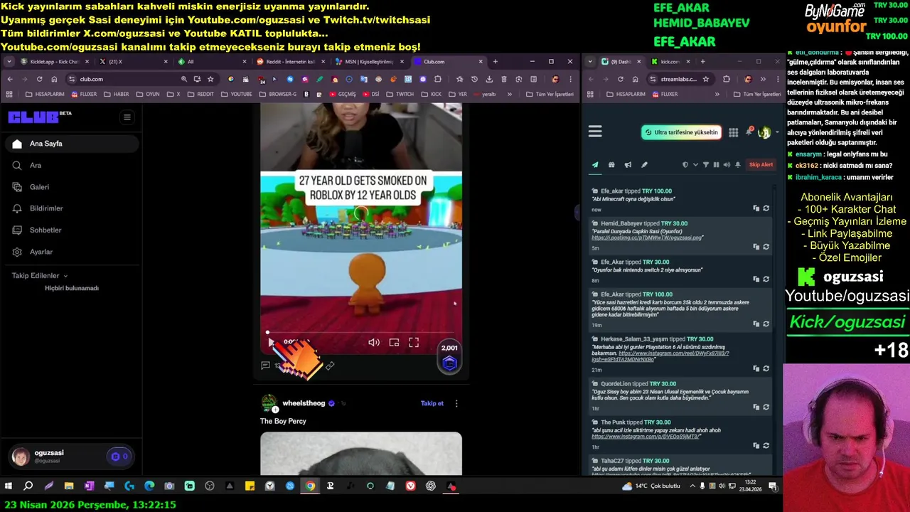The height and width of the screenshot is (512, 910).
Task: Collapse the Club sidebar with hamburger icon
Action: tap(127, 117)
